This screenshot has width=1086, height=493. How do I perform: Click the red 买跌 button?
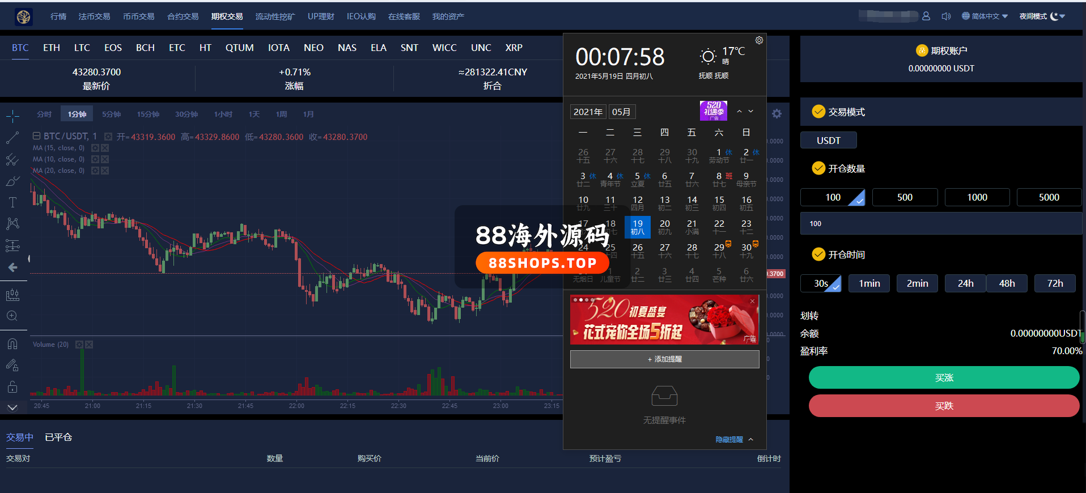(x=944, y=406)
